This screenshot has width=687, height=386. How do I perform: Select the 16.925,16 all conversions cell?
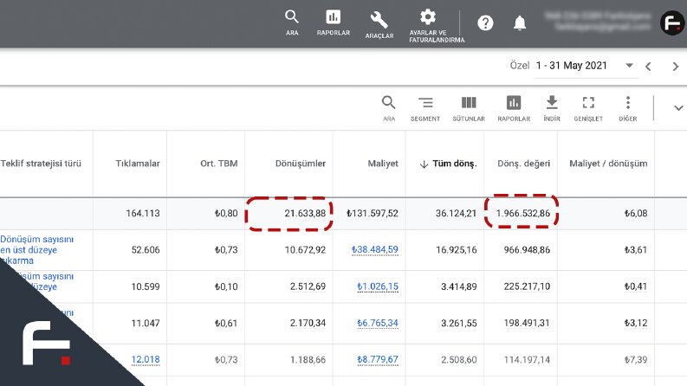(x=456, y=250)
